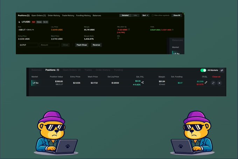This screenshot has height=159, width=238.
Task: Click the dimmed Close button next to Amount
Action: (x=65, y=45)
